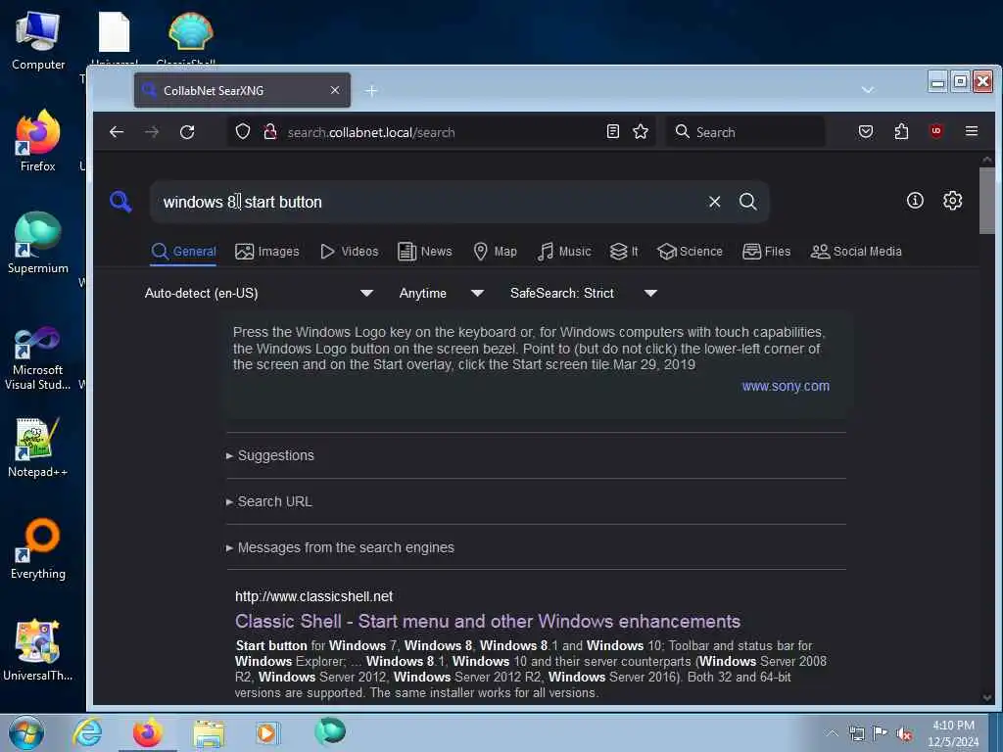Screen dimensions: 1003x752
Task: Open the Action Center flag icon
Action: coord(880,733)
